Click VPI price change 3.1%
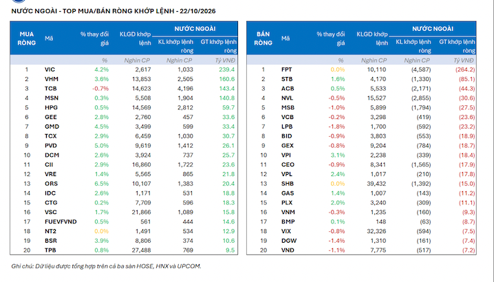Image resolution: width=494 pixels, height=282 pixels. click(x=338, y=155)
